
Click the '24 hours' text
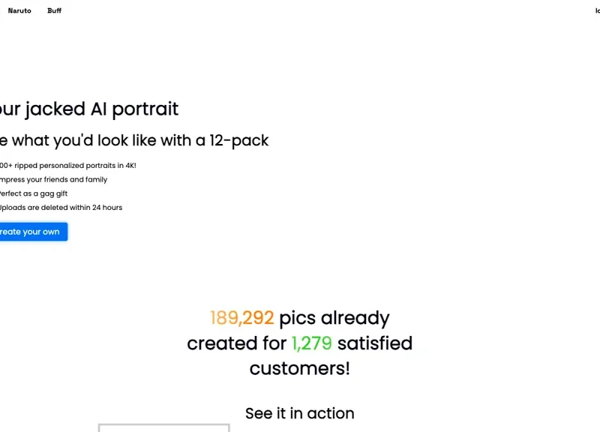point(107,208)
